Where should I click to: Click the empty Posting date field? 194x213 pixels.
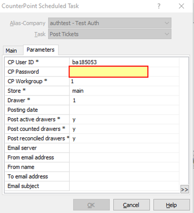pos(124,110)
